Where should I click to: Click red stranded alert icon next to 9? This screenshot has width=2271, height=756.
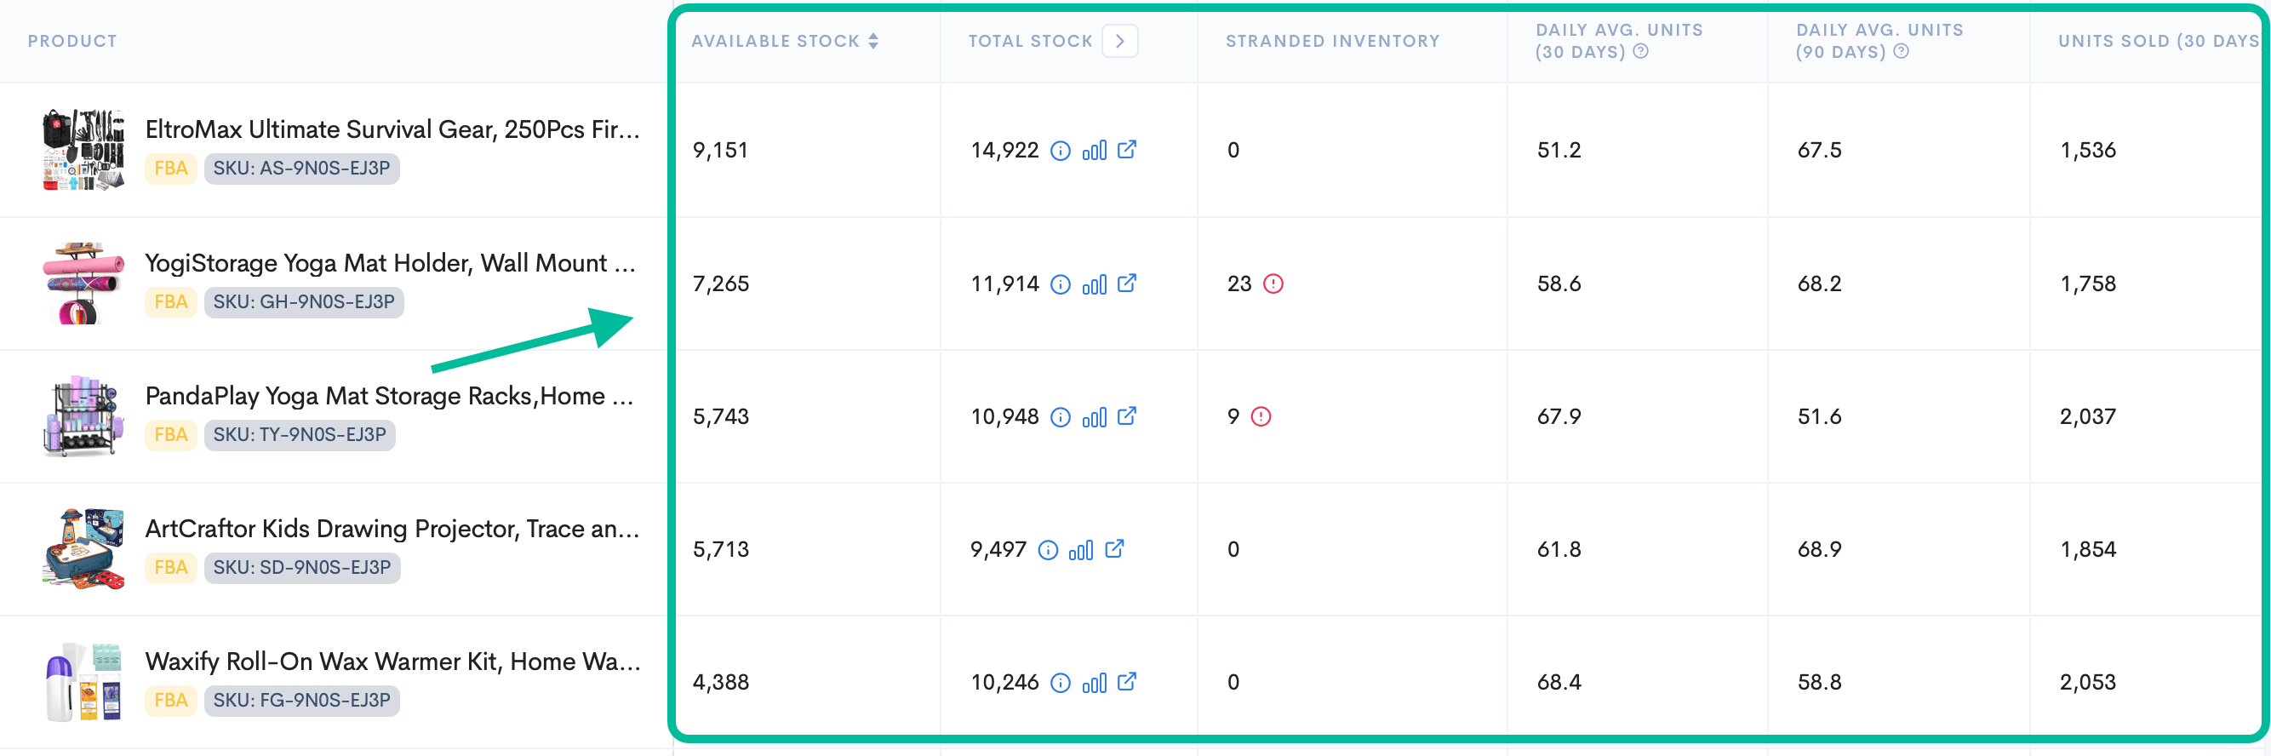pyautogui.click(x=1261, y=416)
